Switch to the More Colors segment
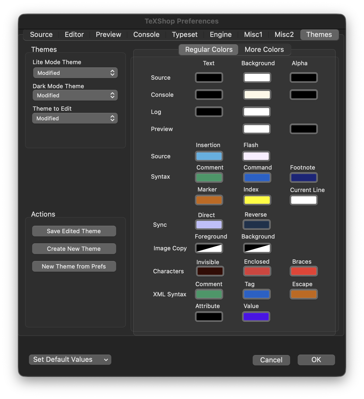The width and height of the screenshot is (364, 399). (264, 50)
